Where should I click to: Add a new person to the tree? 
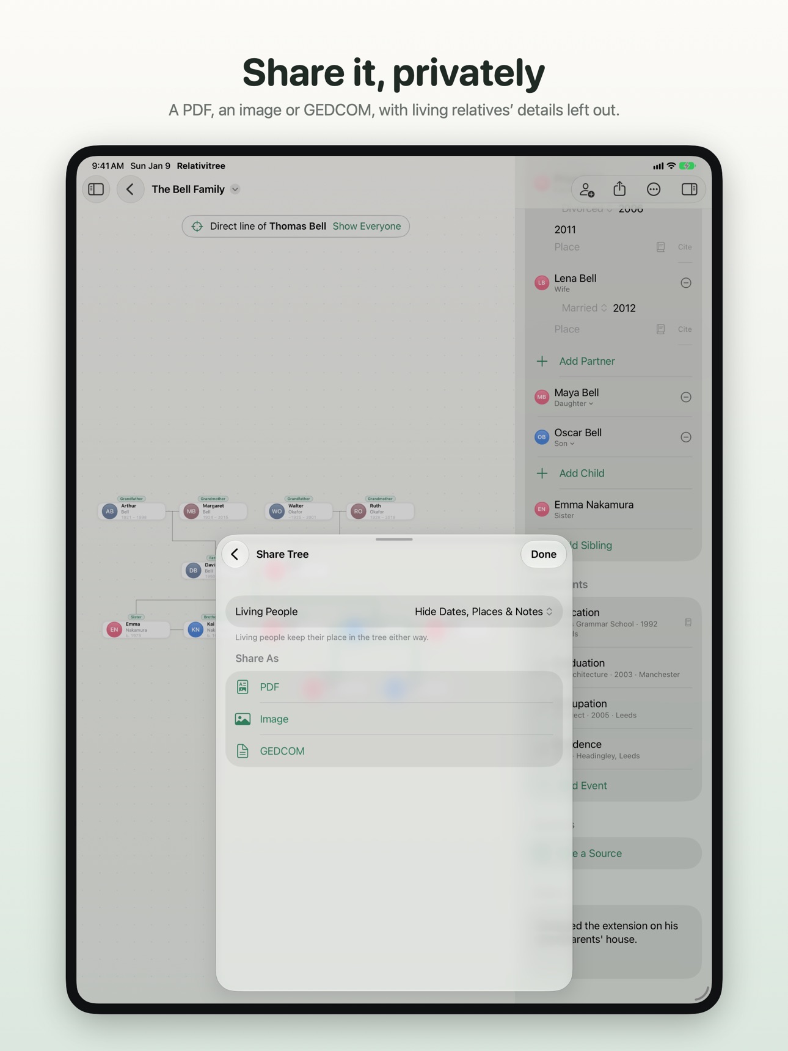click(587, 189)
